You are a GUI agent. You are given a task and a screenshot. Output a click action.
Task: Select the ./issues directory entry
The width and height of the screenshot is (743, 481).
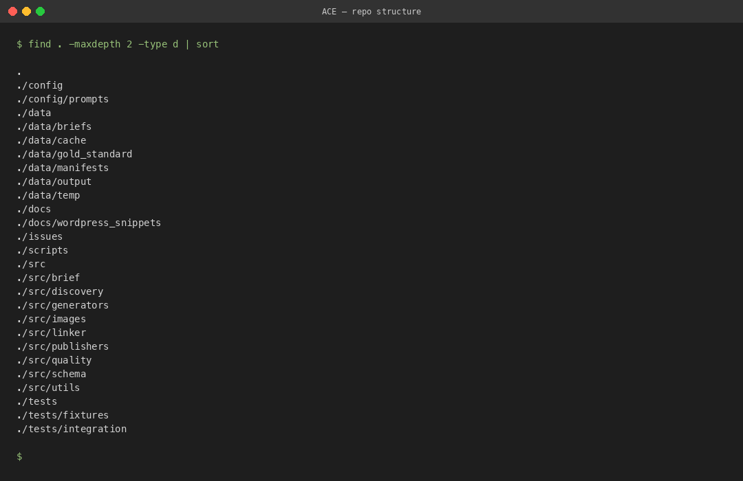click(39, 236)
